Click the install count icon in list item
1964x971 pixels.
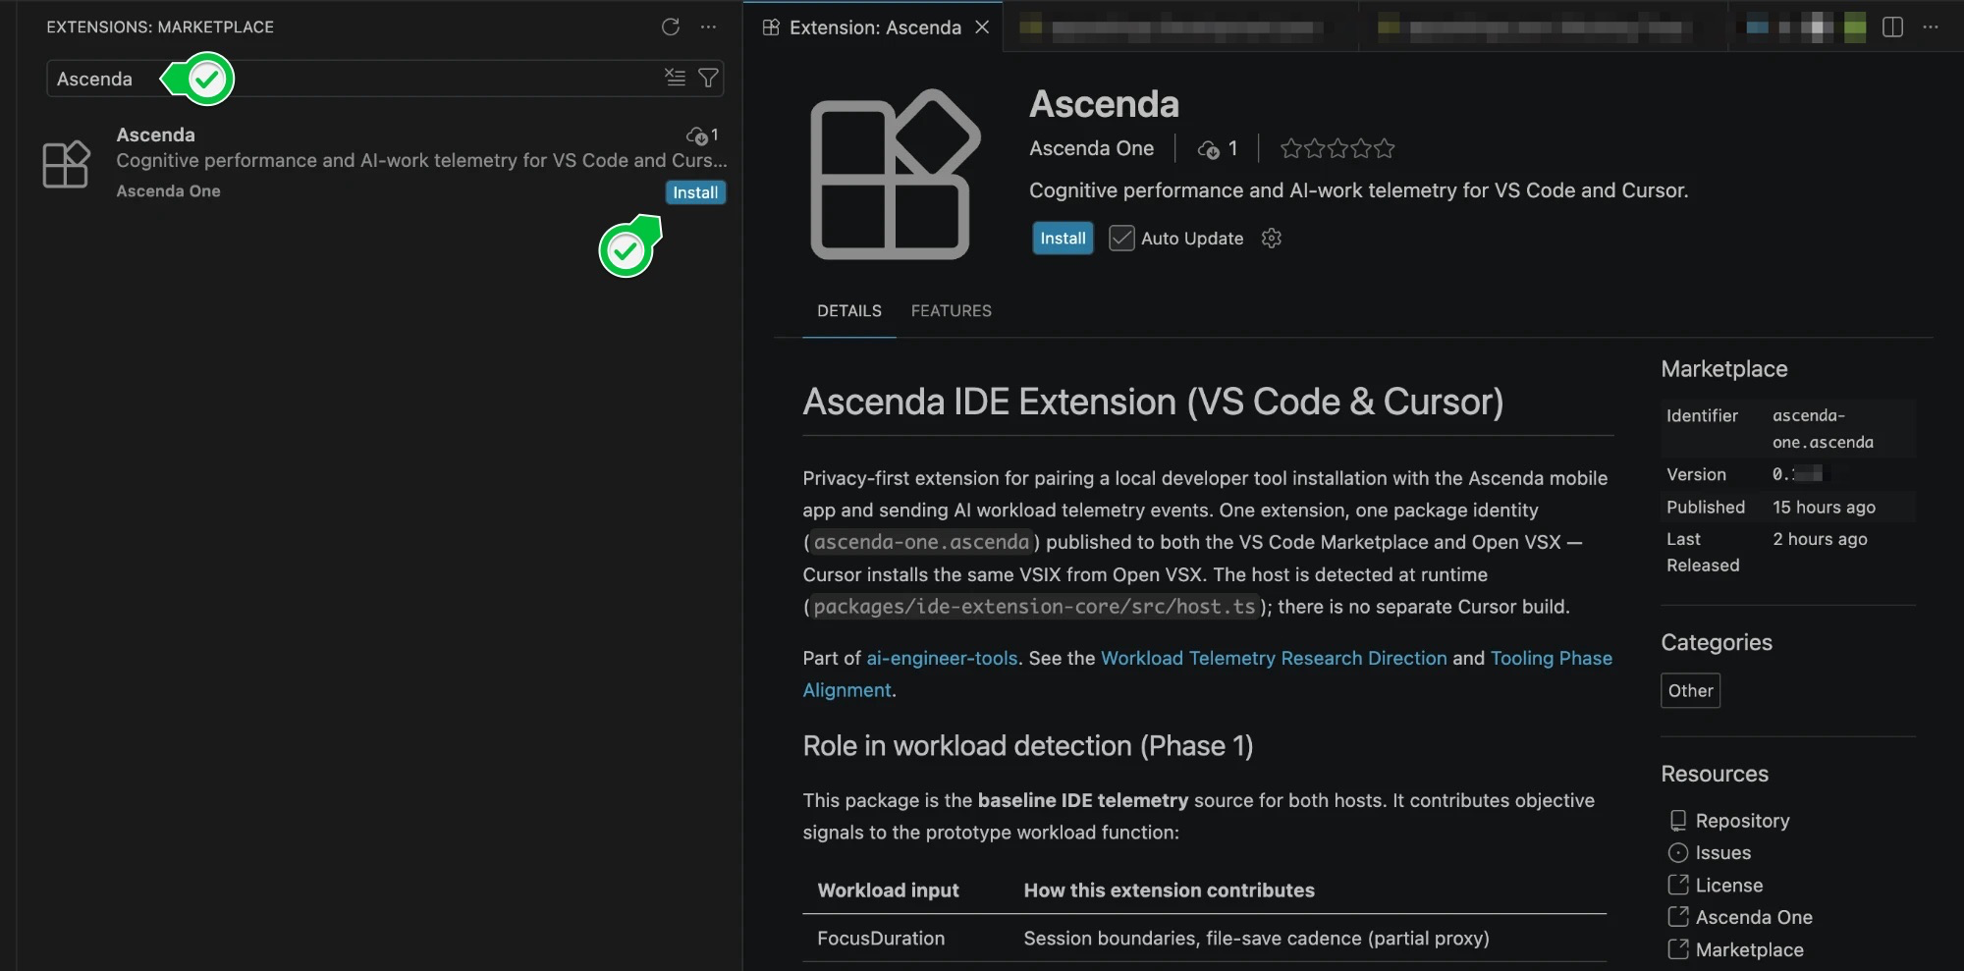(696, 135)
